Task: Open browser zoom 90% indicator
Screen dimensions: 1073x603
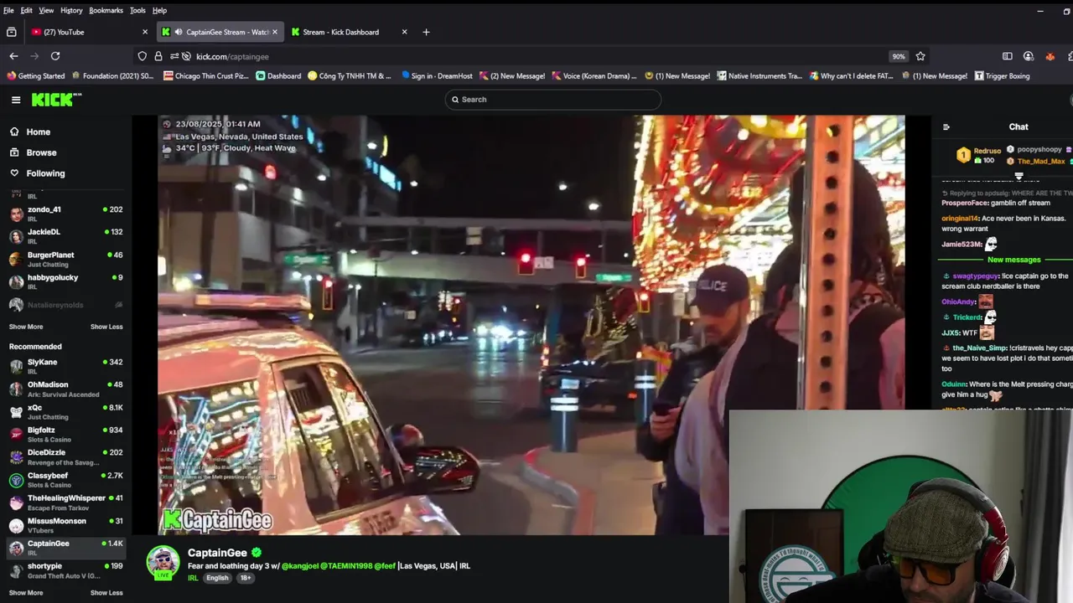Action: click(899, 56)
